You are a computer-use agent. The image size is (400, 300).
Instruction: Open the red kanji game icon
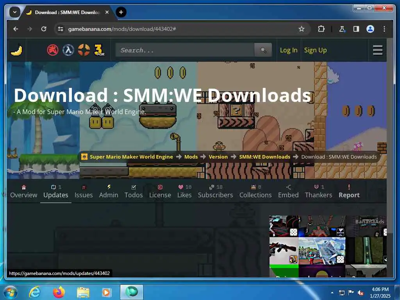pyautogui.click(x=53, y=50)
